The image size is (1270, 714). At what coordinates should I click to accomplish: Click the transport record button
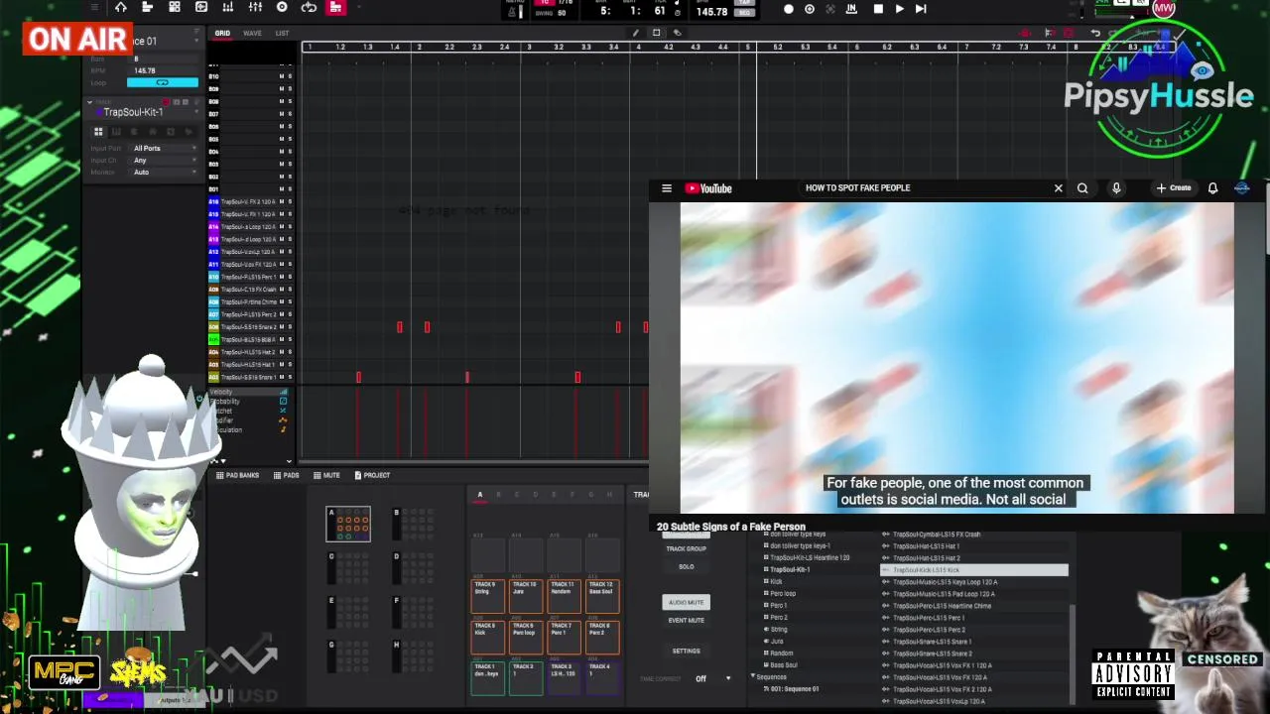click(789, 9)
